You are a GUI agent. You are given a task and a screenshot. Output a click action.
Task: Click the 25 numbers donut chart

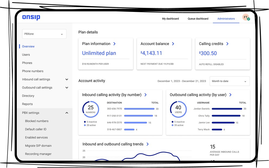[91, 109]
